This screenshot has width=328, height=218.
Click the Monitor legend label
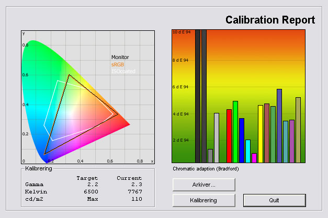(x=120, y=58)
